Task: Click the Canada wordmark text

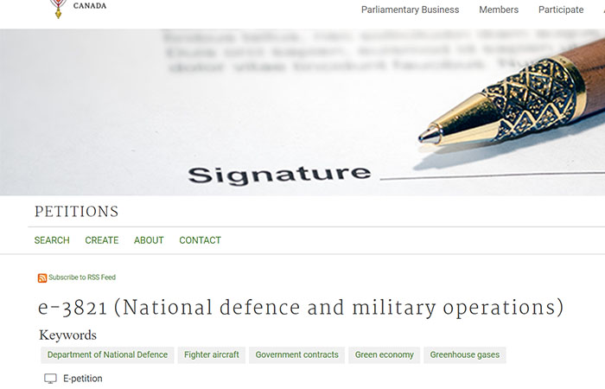Action: click(x=90, y=6)
